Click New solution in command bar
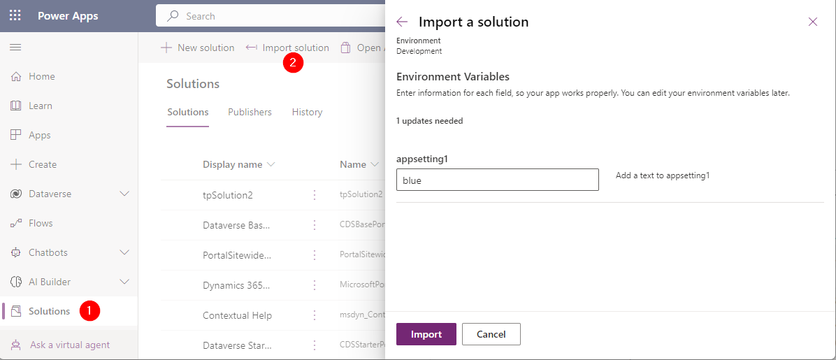 [198, 48]
